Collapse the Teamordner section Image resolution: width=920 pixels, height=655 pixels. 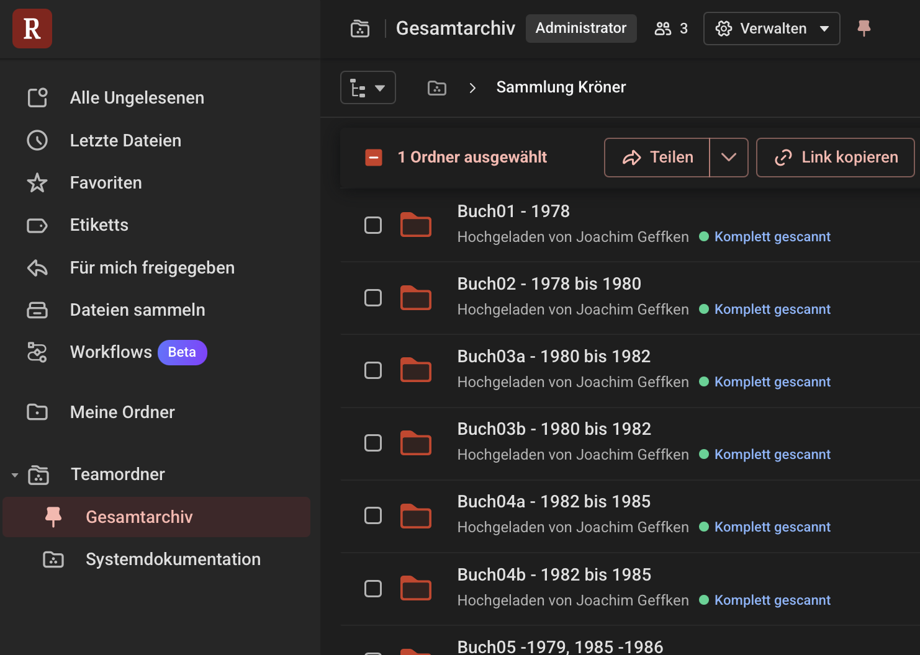[x=14, y=475]
